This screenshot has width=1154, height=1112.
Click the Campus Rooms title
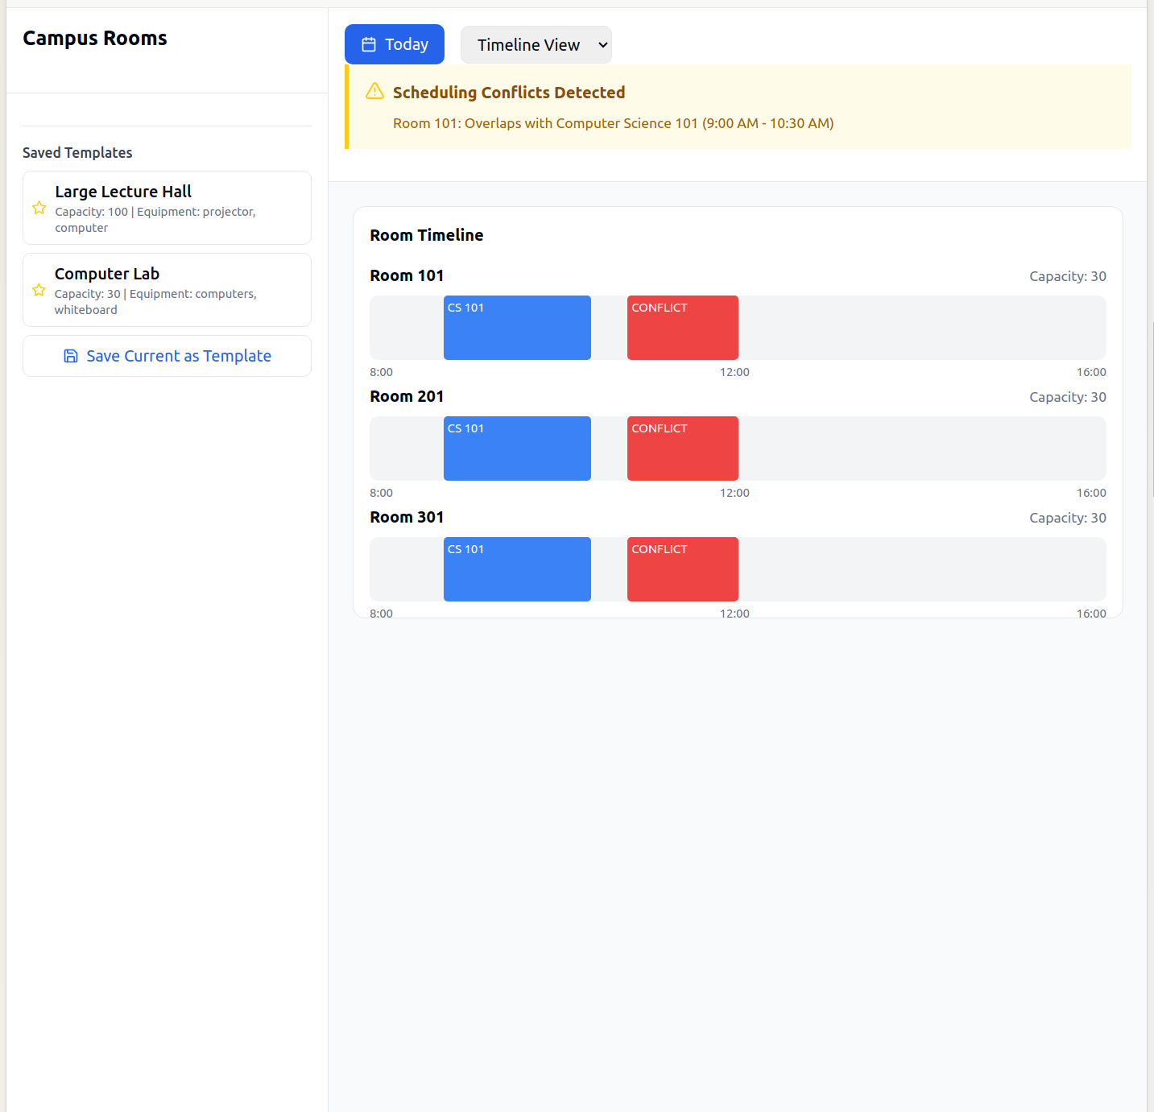tap(95, 39)
